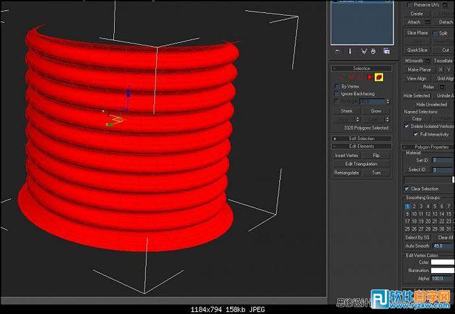Viewport: 455px width, 314px height.
Task: Toggle By Angle checkbox
Action: [337, 101]
